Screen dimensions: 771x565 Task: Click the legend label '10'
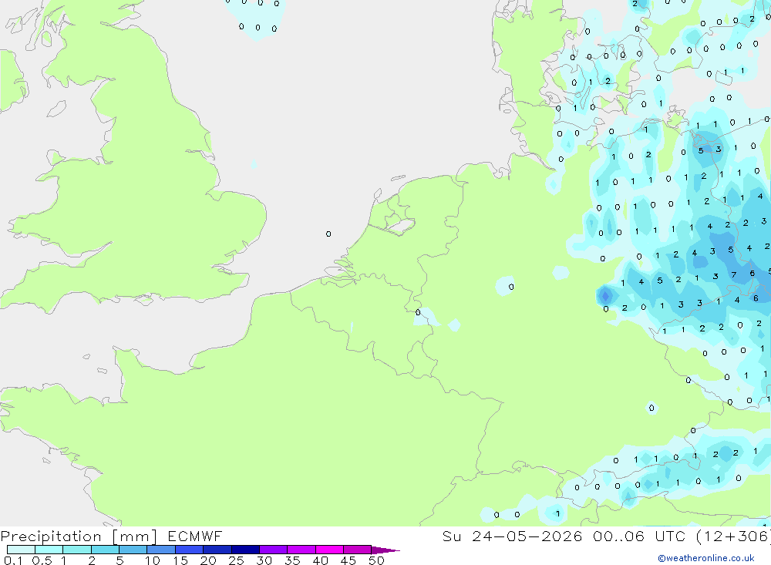[153, 560]
